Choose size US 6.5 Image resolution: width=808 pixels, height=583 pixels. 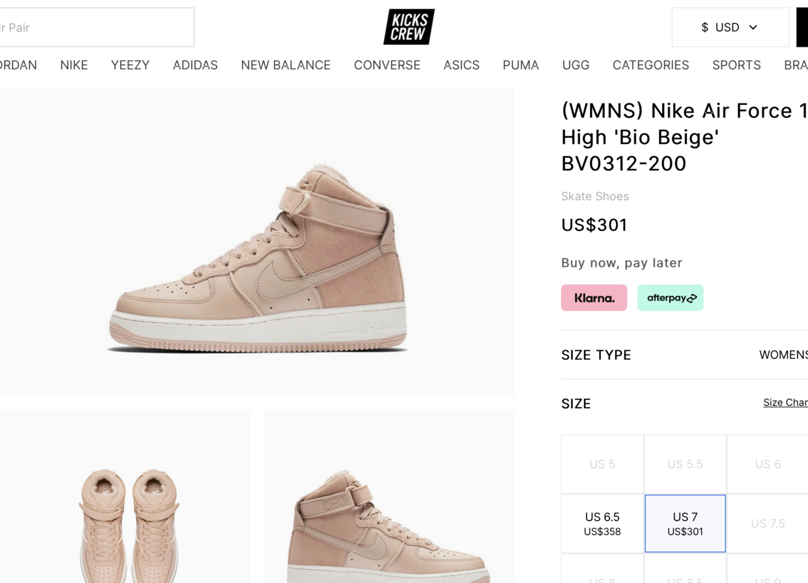(602, 524)
